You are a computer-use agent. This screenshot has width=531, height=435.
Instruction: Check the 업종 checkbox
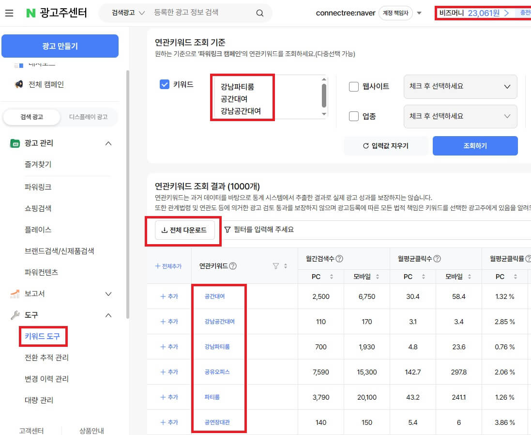pyautogui.click(x=354, y=116)
